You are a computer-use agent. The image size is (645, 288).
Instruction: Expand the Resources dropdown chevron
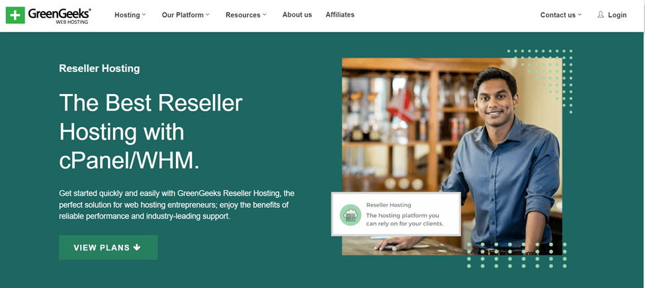tap(265, 15)
